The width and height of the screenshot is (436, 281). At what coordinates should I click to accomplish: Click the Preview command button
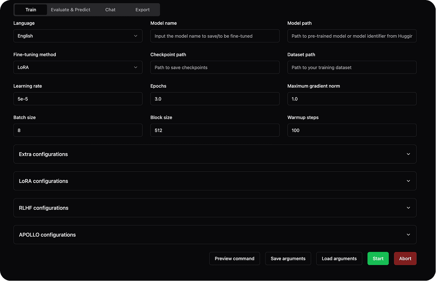pyautogui.click(x=234, y=258)
